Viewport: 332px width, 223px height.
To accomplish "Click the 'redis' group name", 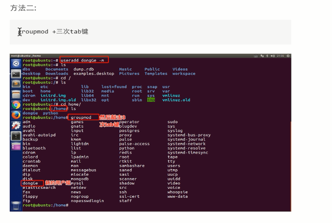I will (x=125, y=152).
